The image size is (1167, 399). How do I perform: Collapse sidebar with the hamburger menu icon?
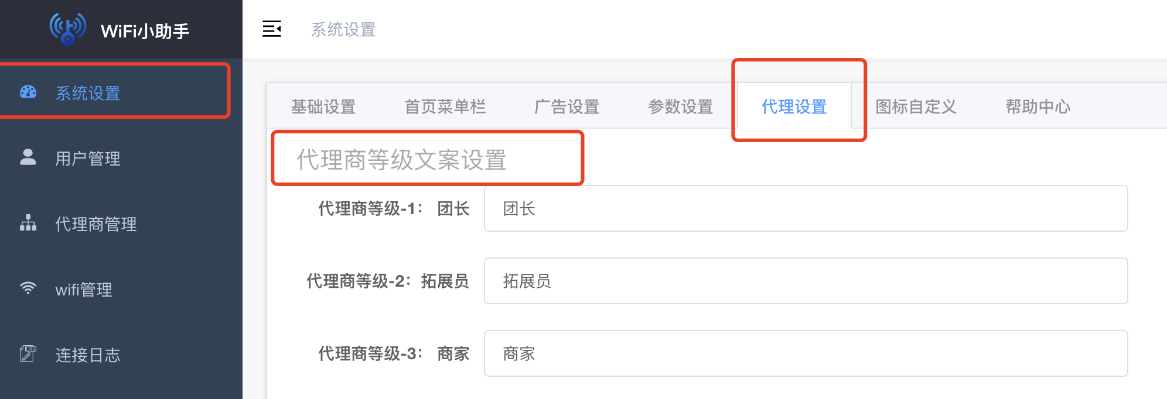272,29
